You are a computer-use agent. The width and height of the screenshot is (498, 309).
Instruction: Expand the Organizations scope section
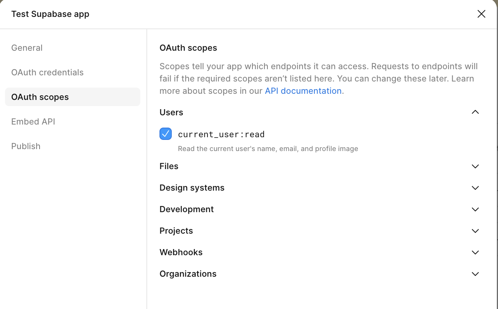pos(475,274)
